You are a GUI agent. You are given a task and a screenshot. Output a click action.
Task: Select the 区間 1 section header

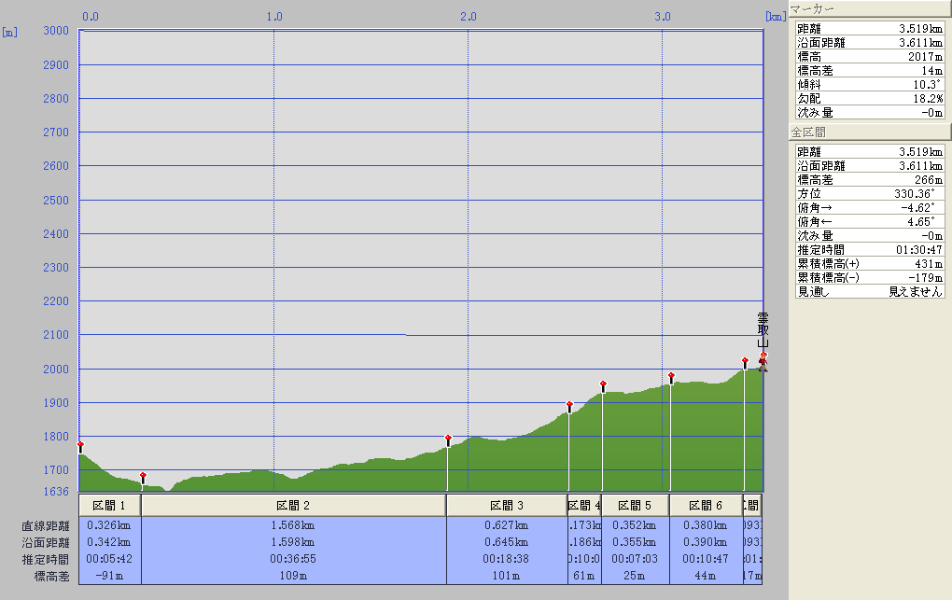click(109, 505)
